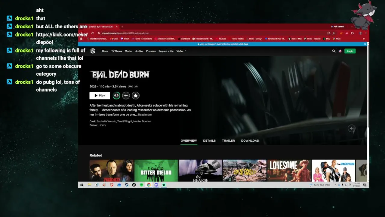Change language with the flag icon
385x217 pixels.
340,51
